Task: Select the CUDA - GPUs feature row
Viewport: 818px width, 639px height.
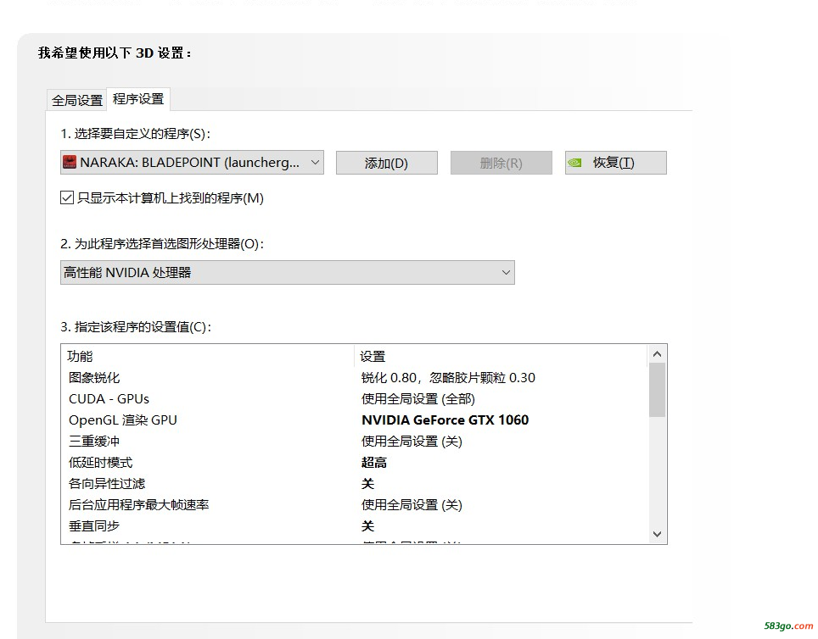Action: tap(355, 398)
